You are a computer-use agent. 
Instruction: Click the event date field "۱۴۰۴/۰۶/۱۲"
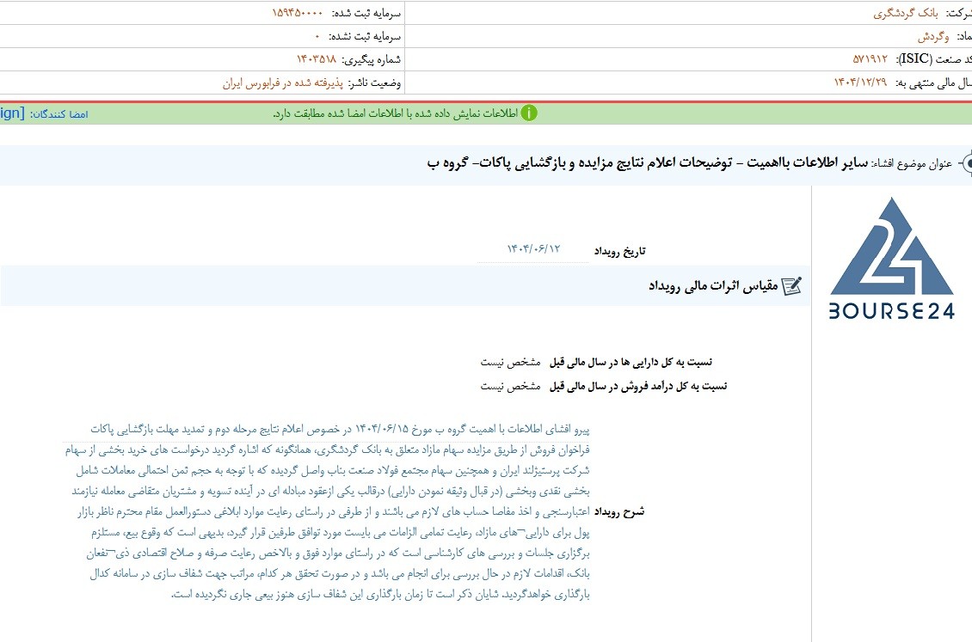(533, 249)
